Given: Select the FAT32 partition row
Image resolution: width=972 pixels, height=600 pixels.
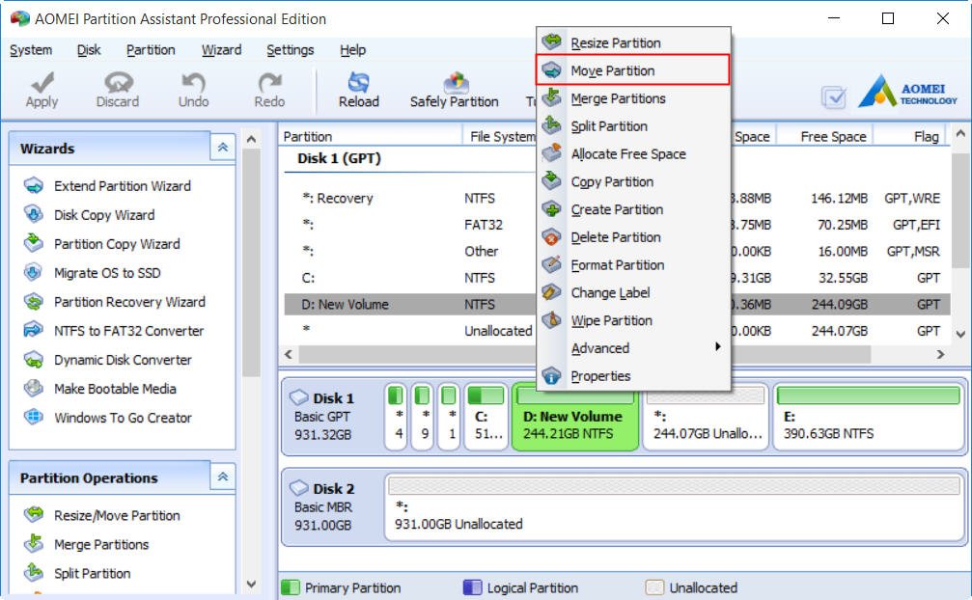Looking at the screenshot, I should (617, 225).
